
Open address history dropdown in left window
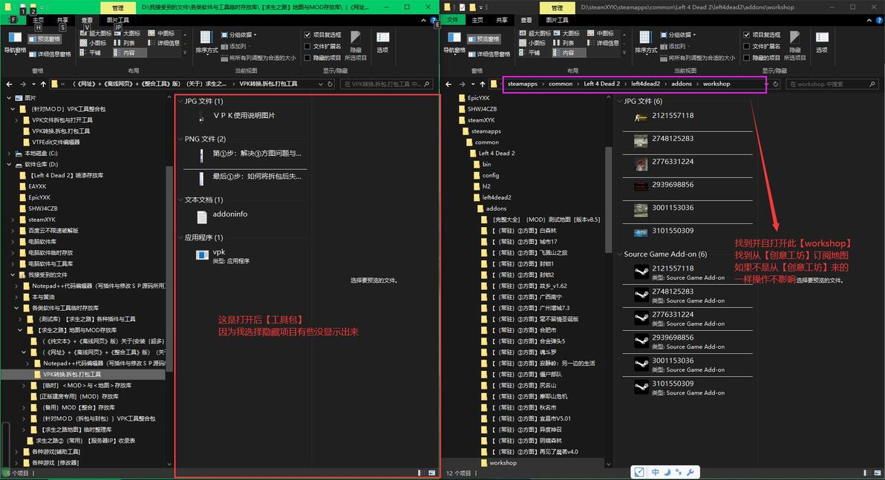(x=321, y=84)
